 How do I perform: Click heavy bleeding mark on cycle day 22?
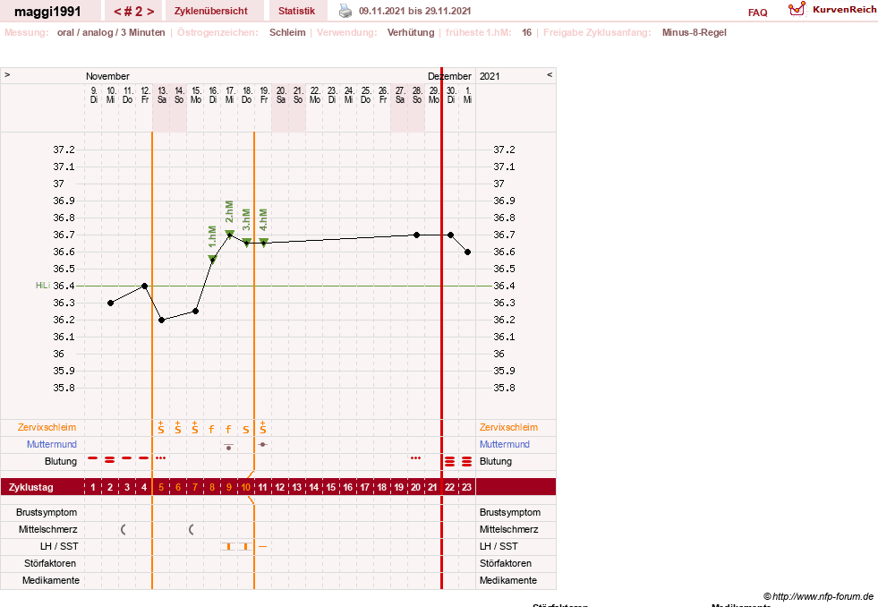[x=449, y=461]
